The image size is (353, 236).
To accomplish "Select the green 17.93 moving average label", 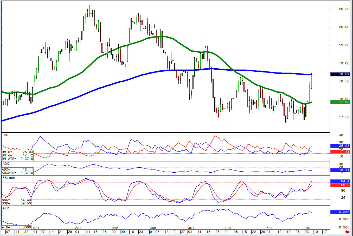I will pyautogui.click(x=340, y=102).
